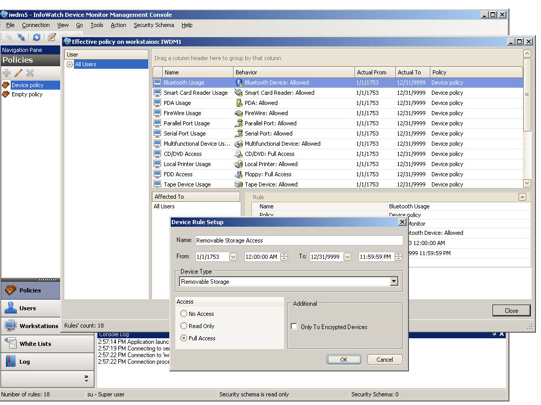Click the rule Name input field

pyautogui.click(x=299, y=240)
